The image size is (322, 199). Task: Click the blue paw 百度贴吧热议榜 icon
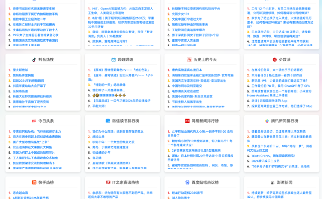click(187, 182)
